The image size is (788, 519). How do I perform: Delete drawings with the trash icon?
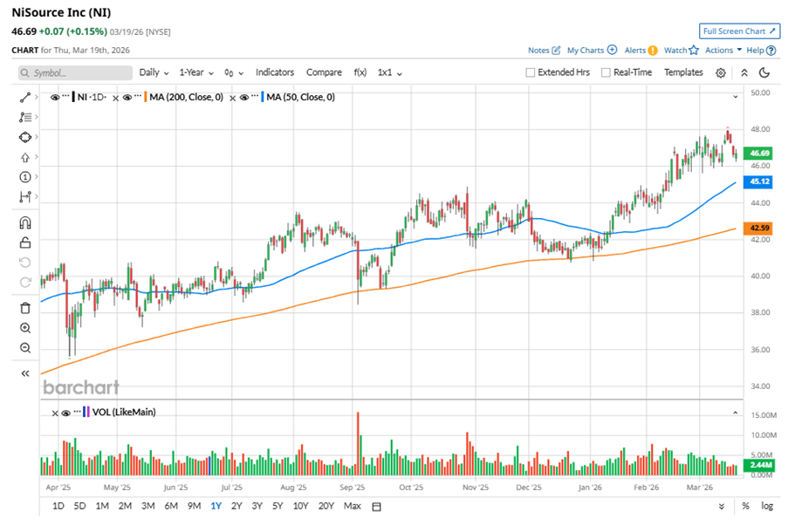pyautogui.click(x=25, y=307)
